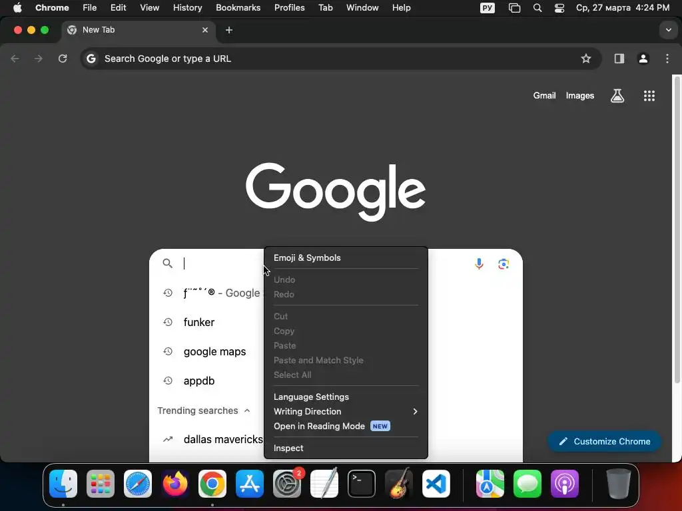The height and width of the screenshot is (511, 682).
Task: Choose Emoji & Symbols in context menu
Action: pyautogui.click(x=346, y=257)
